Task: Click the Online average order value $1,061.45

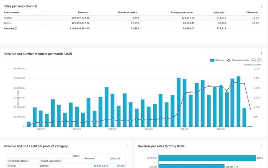Action: coord(189,23)
